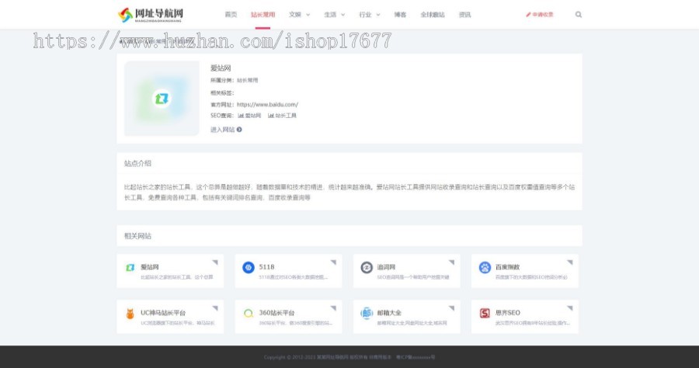This screenshot has height=368, width=699.
Task: Click corner arrow on 思齐SEO card
Action: (x=570, y=308)
